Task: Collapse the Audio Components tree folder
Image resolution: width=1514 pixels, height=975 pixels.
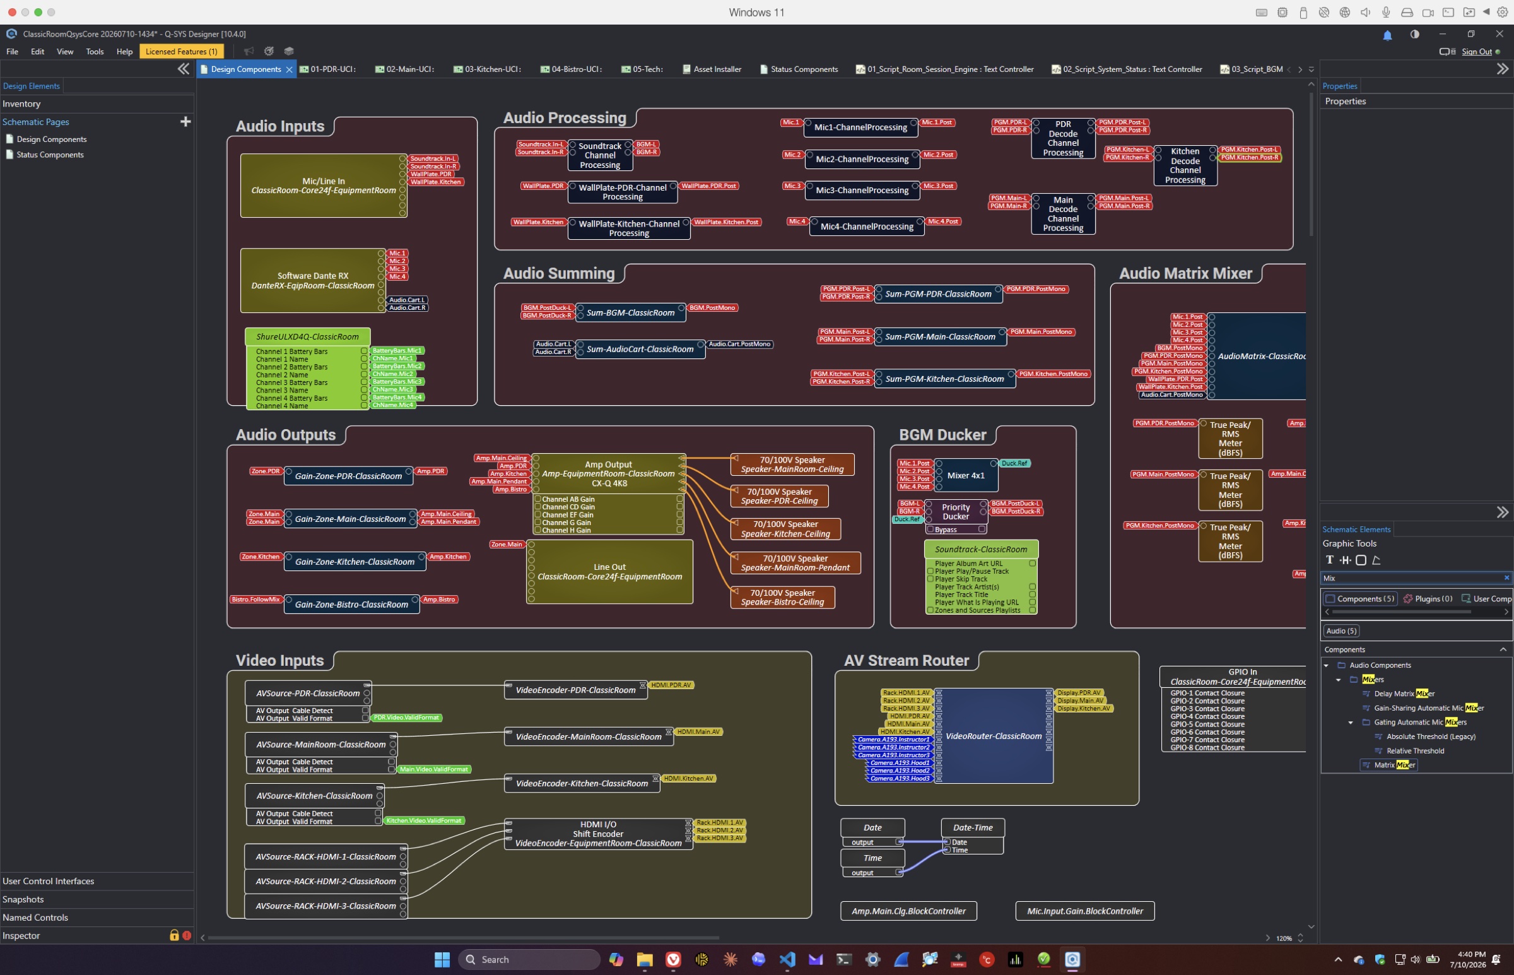Action: 1326,665
